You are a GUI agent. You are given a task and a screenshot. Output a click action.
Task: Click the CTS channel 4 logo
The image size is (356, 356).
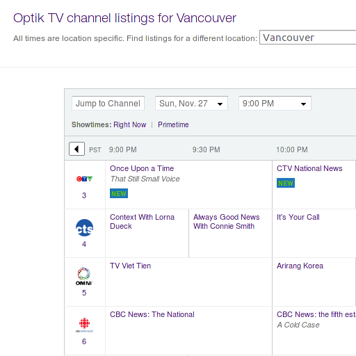pyautogui.click(x=84, y=228)
